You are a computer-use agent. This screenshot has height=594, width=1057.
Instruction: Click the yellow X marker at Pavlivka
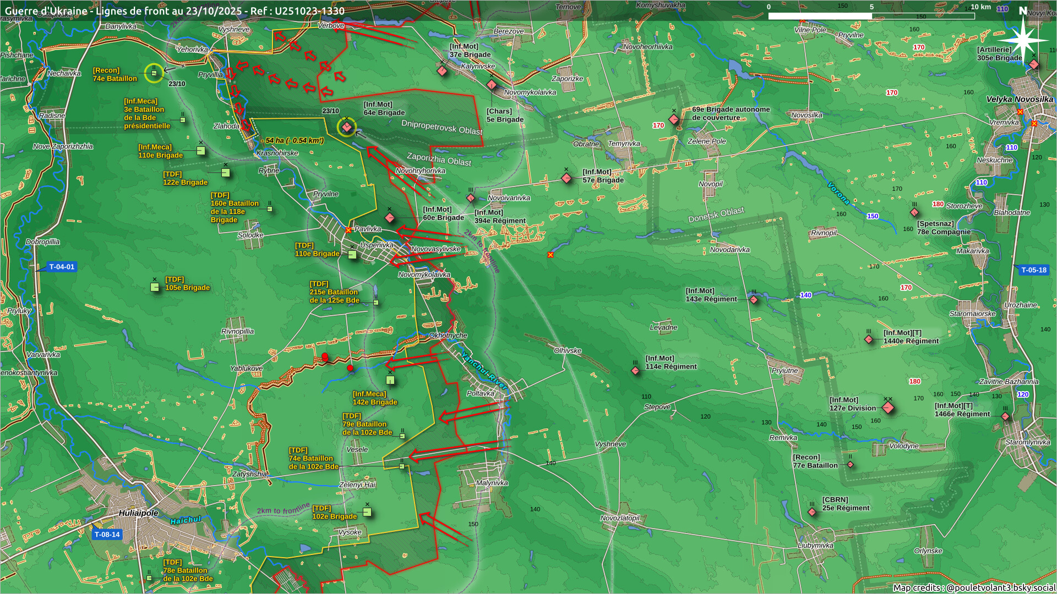coord(348,230)
